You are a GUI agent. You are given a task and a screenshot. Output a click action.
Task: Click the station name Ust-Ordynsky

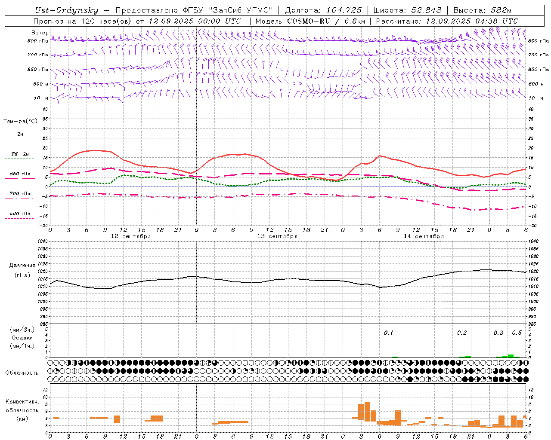66,10
